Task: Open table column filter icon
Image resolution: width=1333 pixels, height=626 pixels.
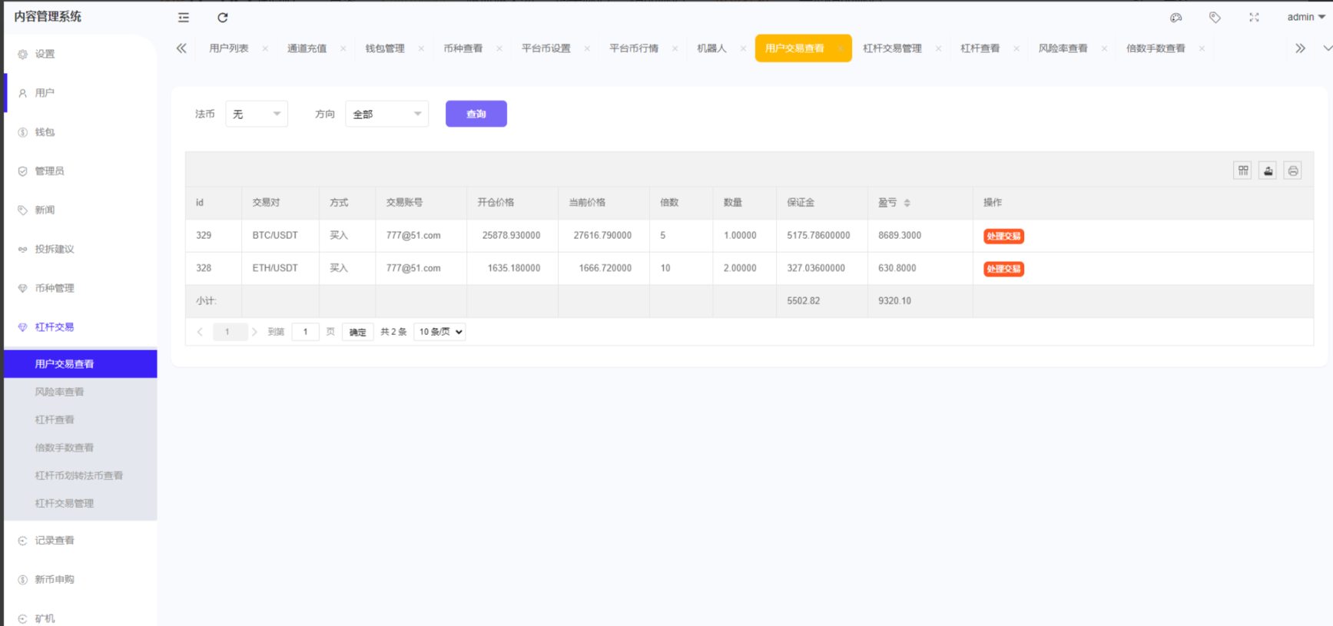Action: 1243,171
